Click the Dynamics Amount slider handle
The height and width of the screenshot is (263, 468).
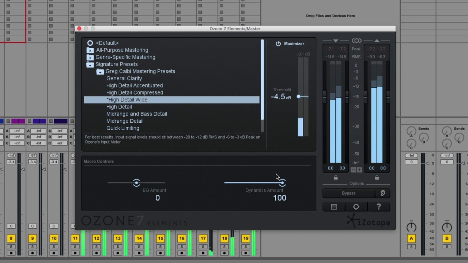[x=282, y=183]
